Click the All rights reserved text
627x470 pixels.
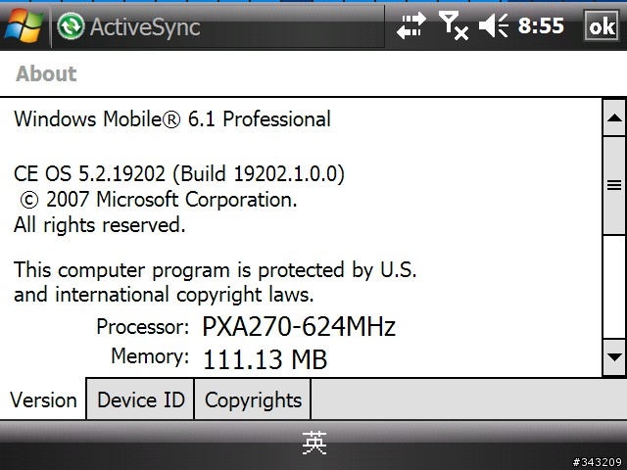point(100,225)
